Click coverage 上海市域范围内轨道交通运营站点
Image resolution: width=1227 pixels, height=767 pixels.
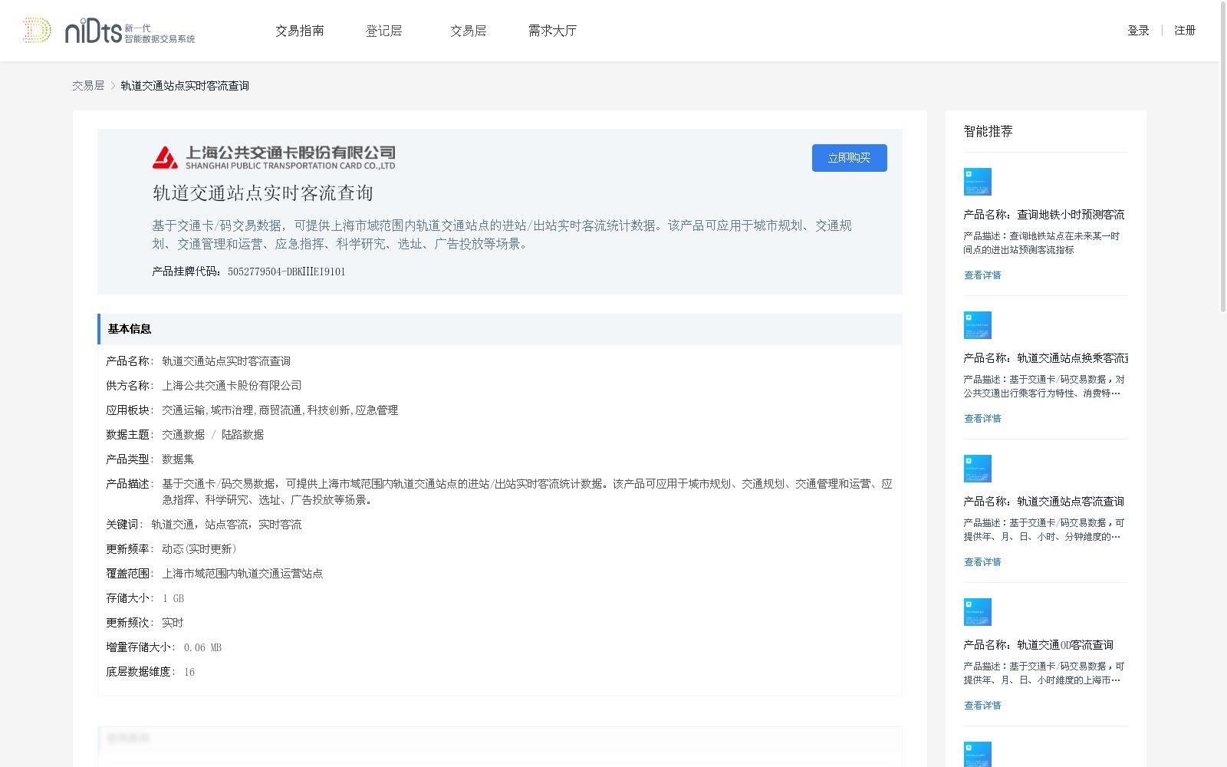[242, 574]
